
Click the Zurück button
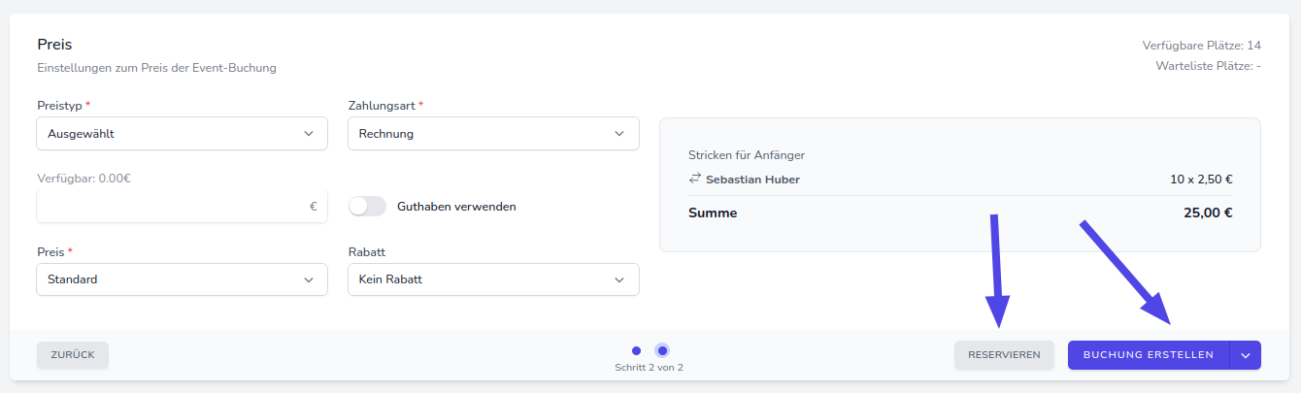pyautogui.click(x=73, y=355)
